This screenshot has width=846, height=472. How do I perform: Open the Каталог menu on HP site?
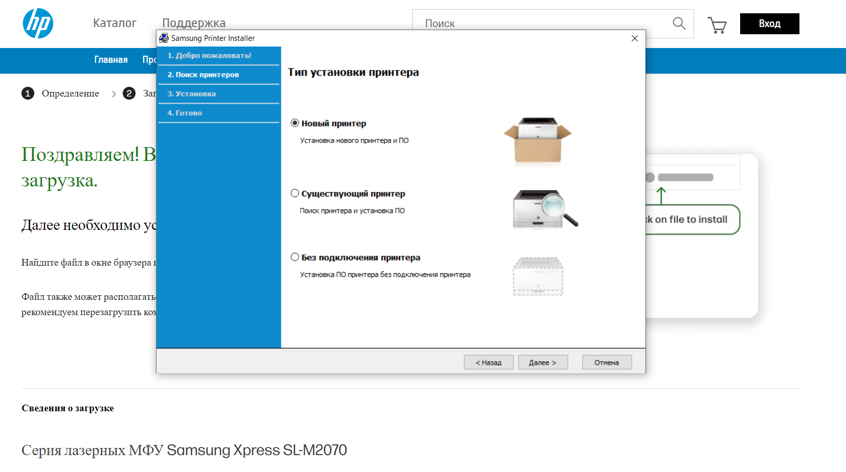115,23
